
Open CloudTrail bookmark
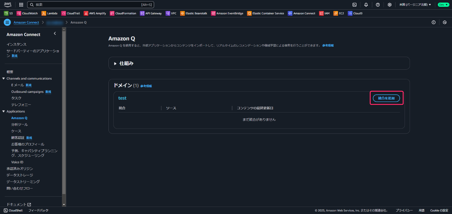click(70, 14)
